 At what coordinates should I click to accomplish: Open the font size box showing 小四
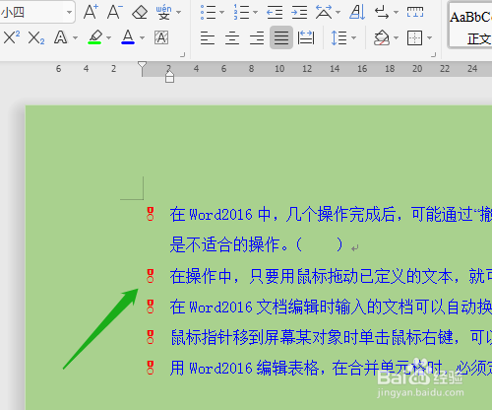(36, 13)
